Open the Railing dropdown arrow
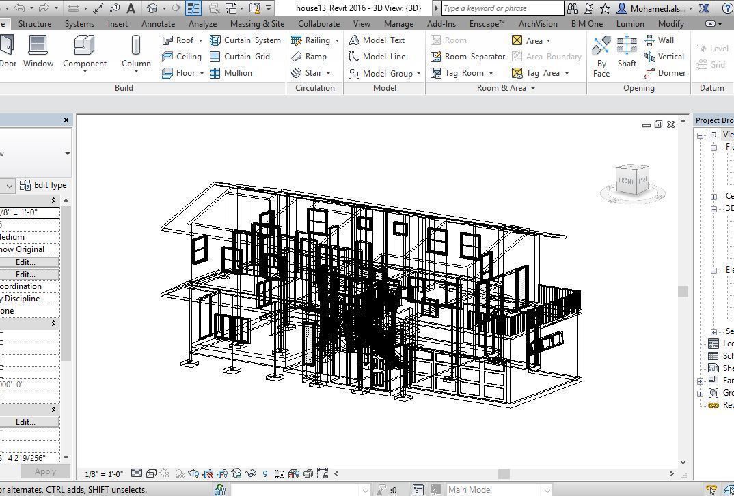 (337, 41)
